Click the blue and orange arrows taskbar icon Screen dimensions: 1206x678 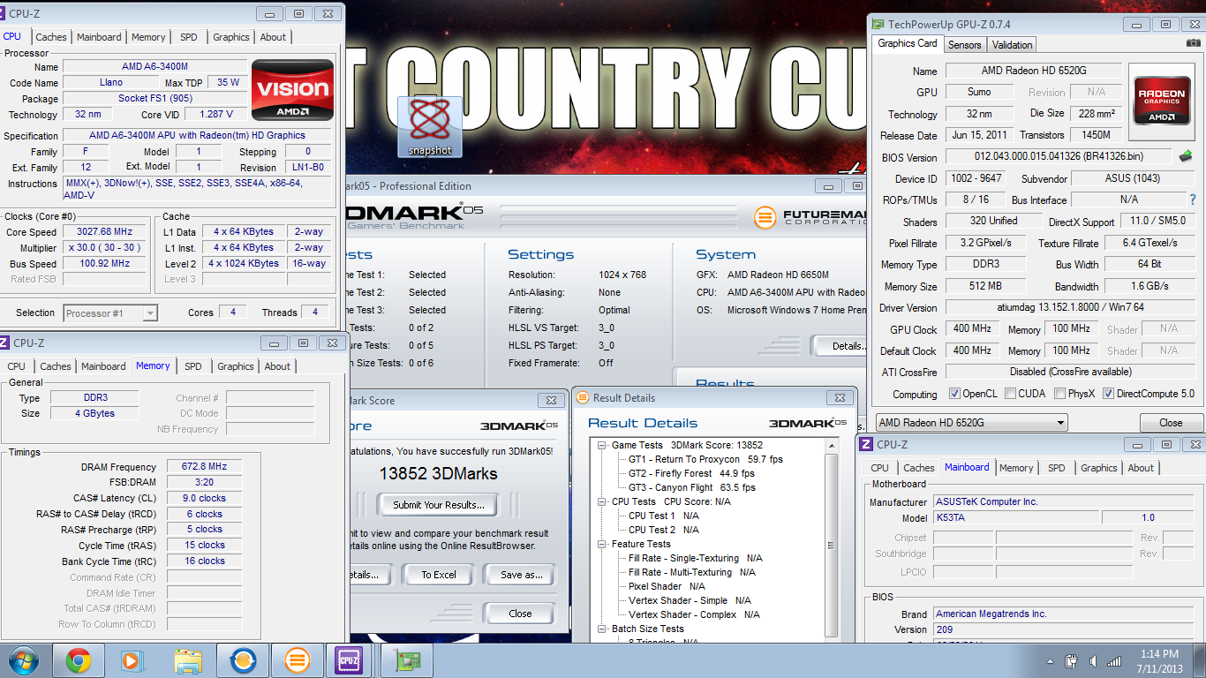tap(243, 660)
